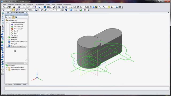This screenshot has width=171, height=96.
Task: Click the Print icon
Action: 14,7
